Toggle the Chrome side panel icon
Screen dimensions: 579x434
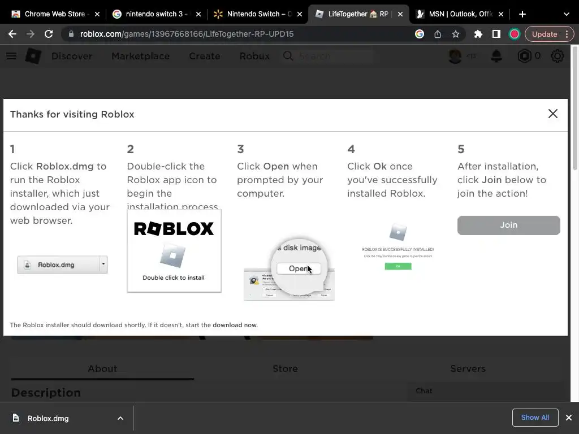[496, 34]
